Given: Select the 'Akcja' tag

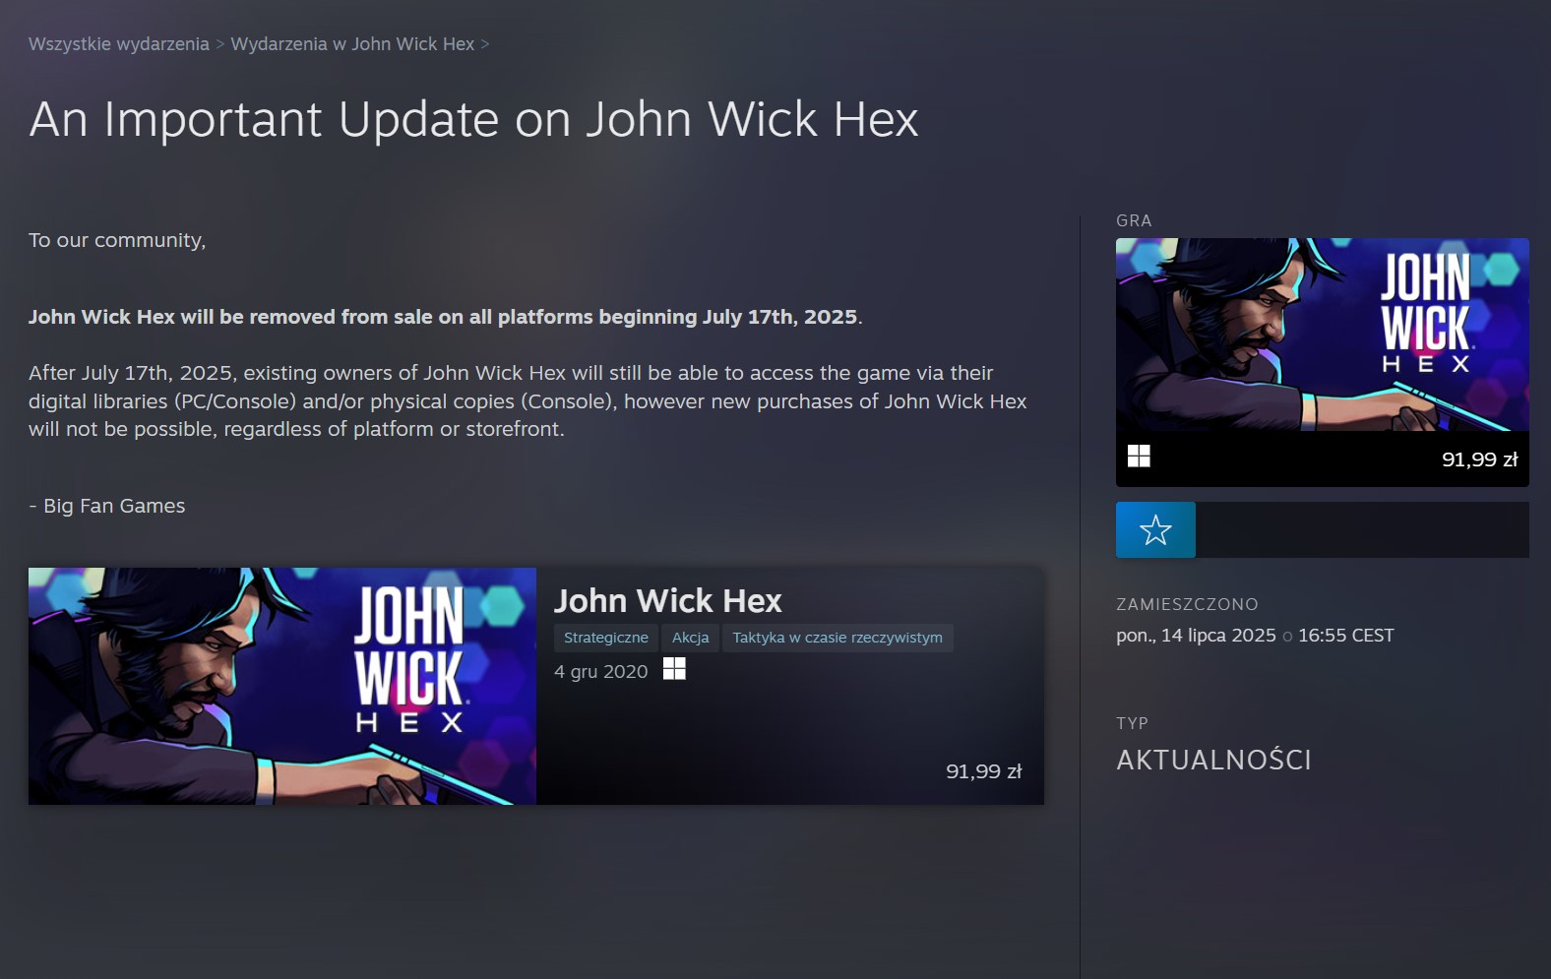Looking at the screenshot, I should point(690,638).
